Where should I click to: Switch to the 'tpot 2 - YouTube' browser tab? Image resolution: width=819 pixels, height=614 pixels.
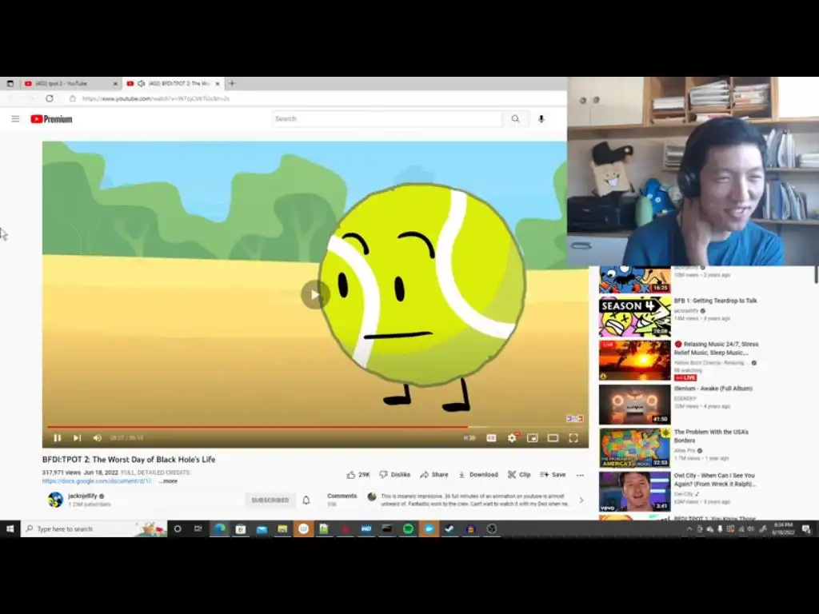(x=71, y=83)
